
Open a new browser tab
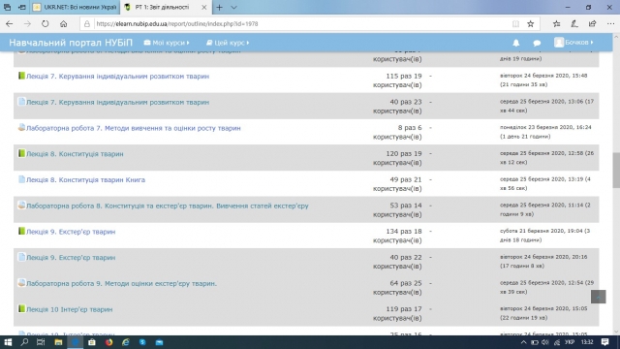tap(220, 7)
